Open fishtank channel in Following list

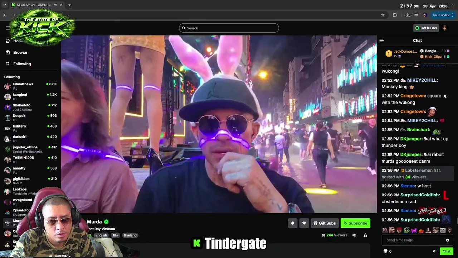pyautogui.click(x=30, y=128)
